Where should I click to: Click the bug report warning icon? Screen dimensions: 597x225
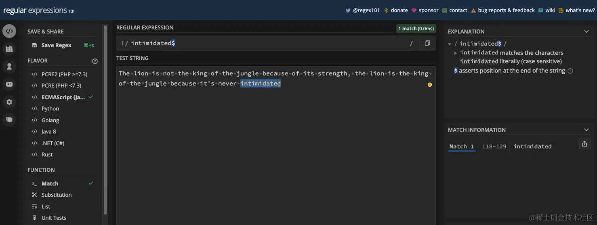473,10
